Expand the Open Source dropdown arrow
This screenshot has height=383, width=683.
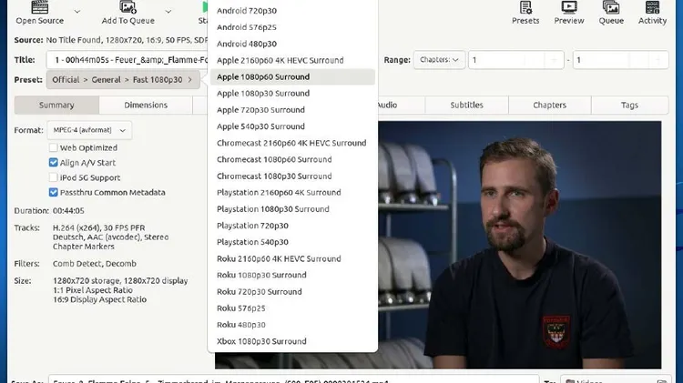(77, 12)
